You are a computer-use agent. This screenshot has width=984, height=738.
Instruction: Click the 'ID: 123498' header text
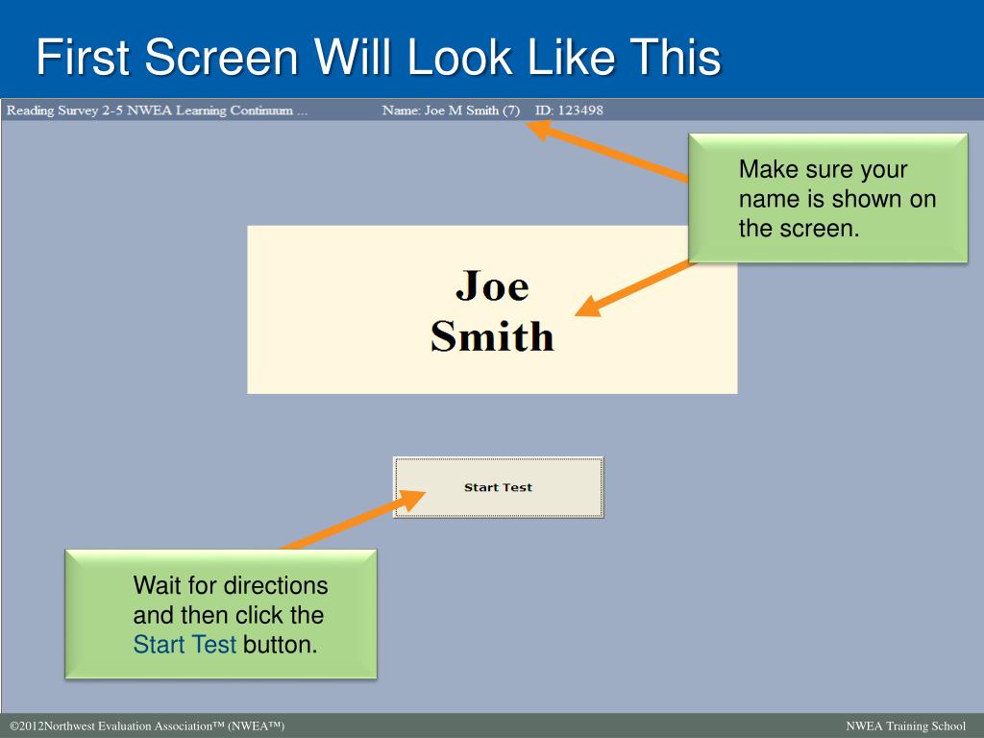pyautogui.click(x=569, y=111)
